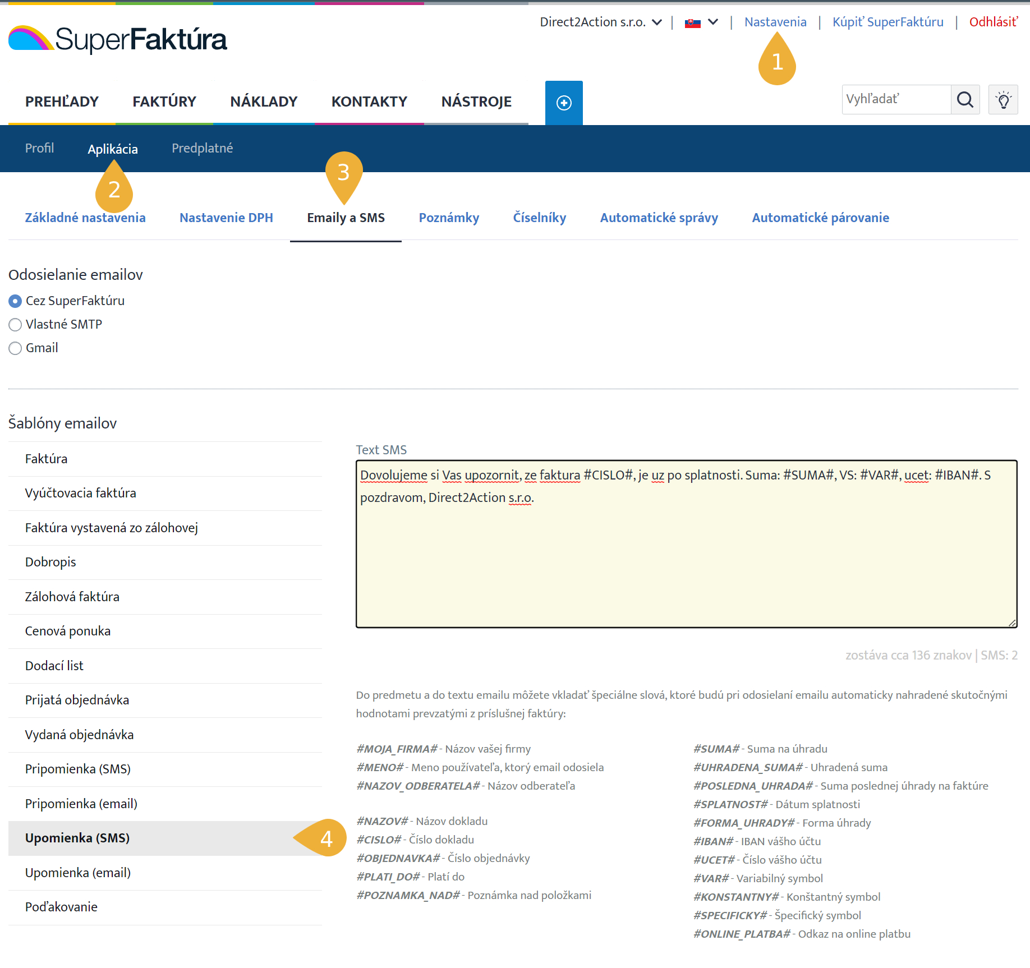
Task: Select Vydaná objednávka template
Action: click(x=165, y=735)
